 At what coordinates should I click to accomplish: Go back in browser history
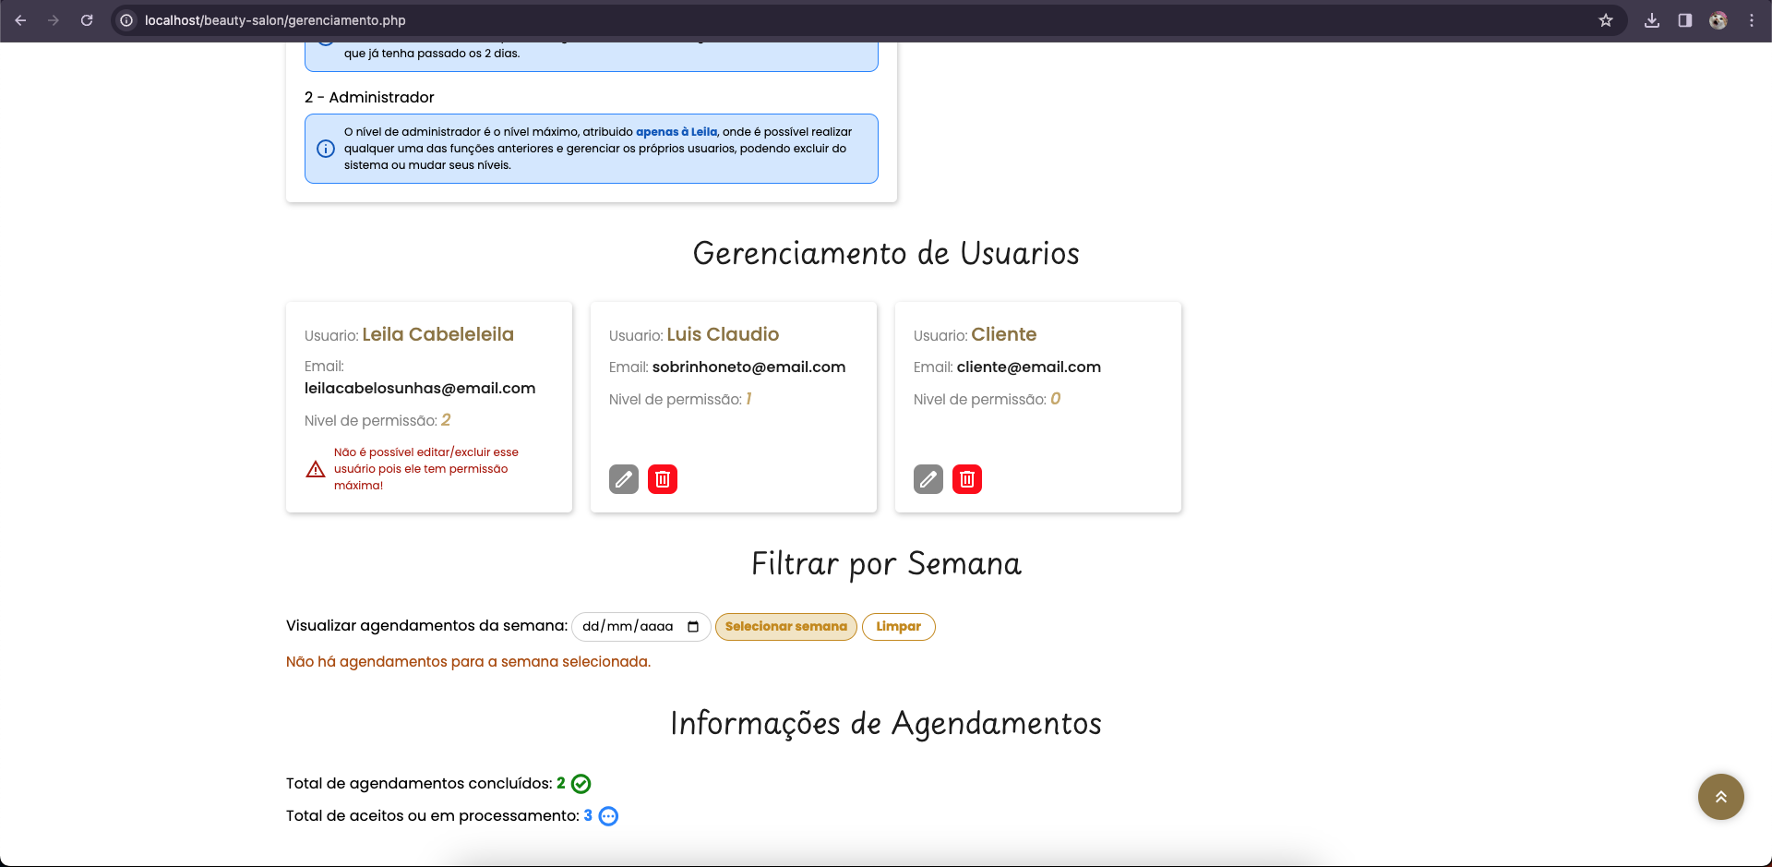pyautogui.click(x=20, y=20)
